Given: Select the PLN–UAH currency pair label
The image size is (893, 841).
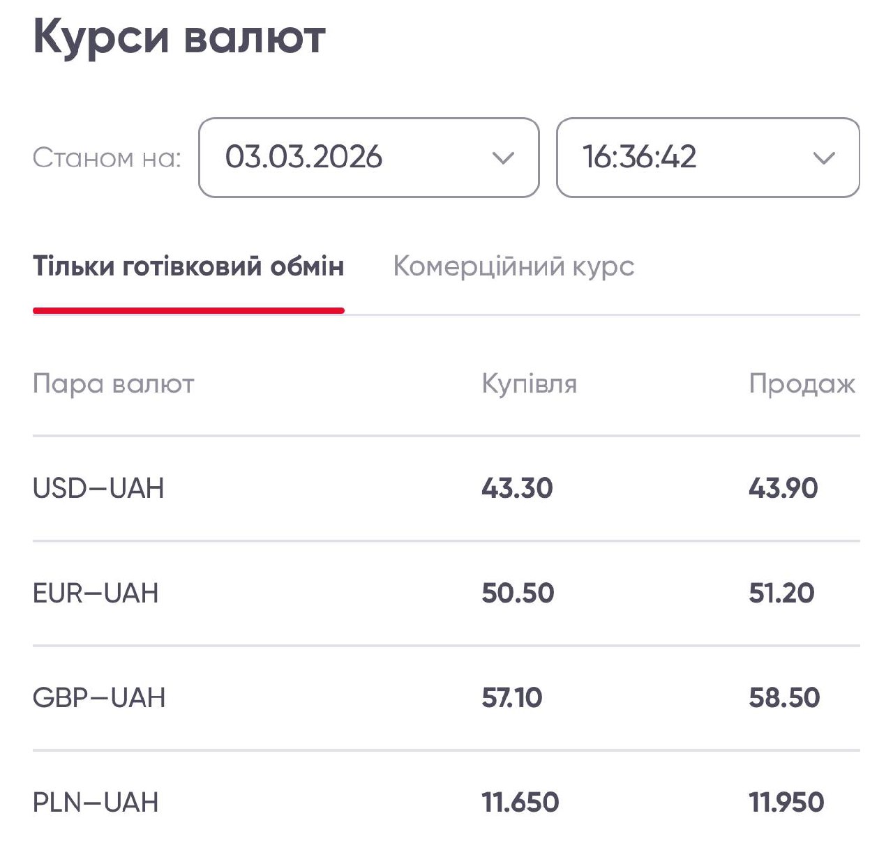Looking at the screenshot, I should pos(96,803).
